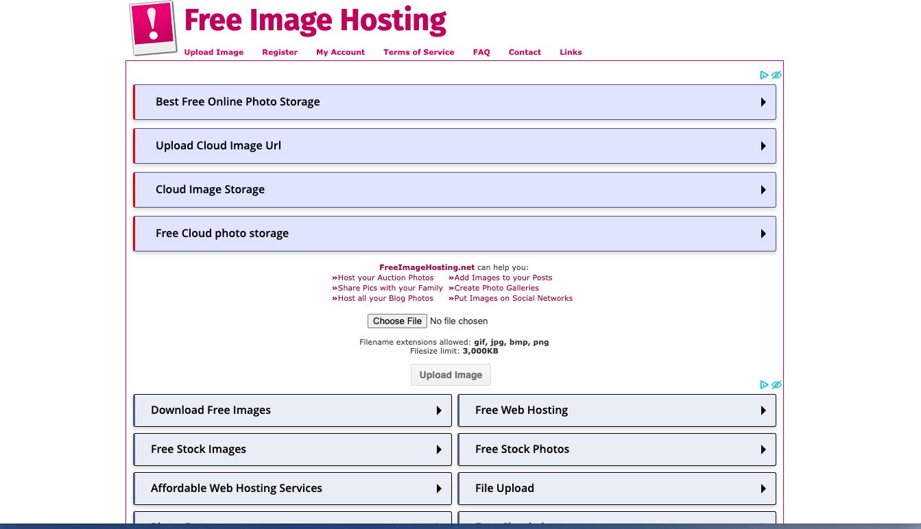
Task: Click the top AdChoices triangle icon
Action: (765, 75)
